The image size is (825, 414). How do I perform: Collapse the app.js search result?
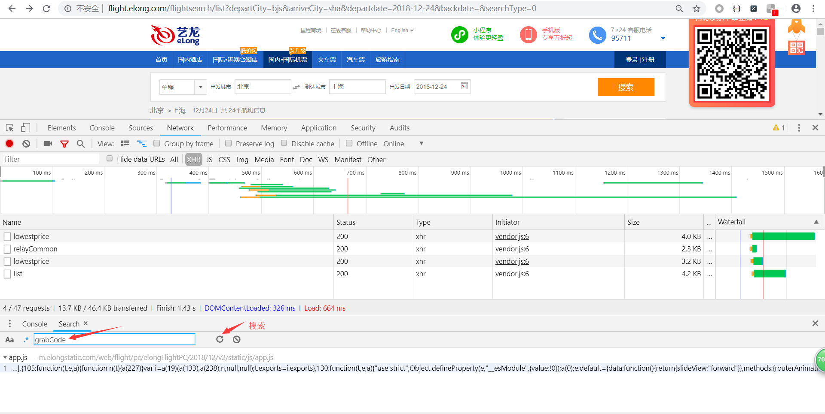[5, 357]
